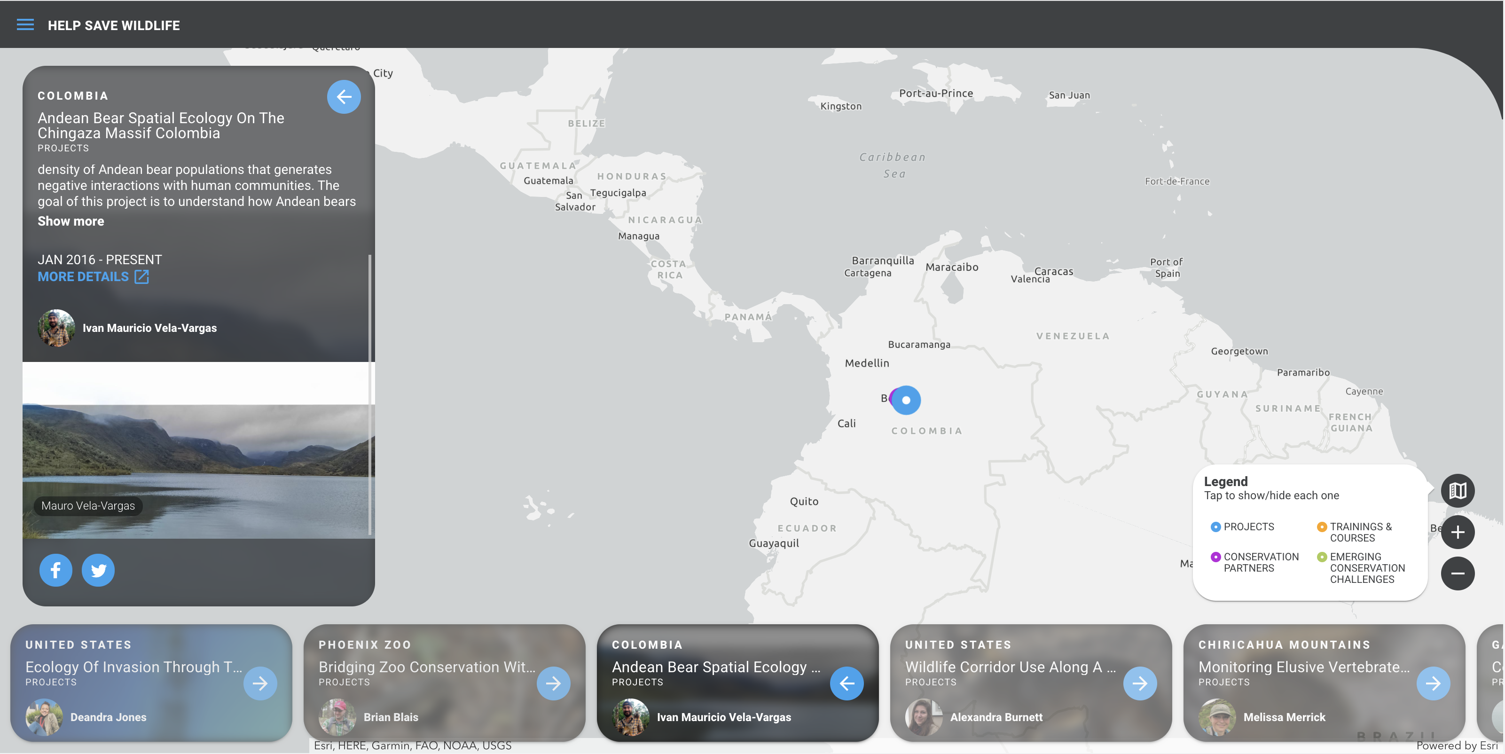Click the Caracas map label
The image size is (1505, 754).
click(1054, 271)
